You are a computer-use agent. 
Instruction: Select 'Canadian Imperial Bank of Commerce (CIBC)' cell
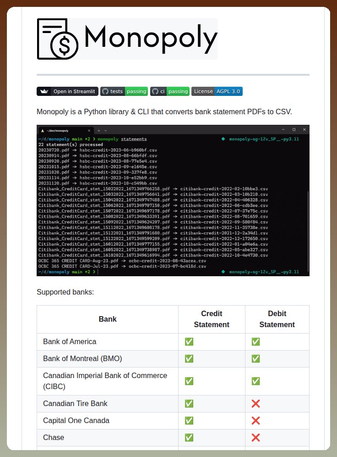coord(108,381)
